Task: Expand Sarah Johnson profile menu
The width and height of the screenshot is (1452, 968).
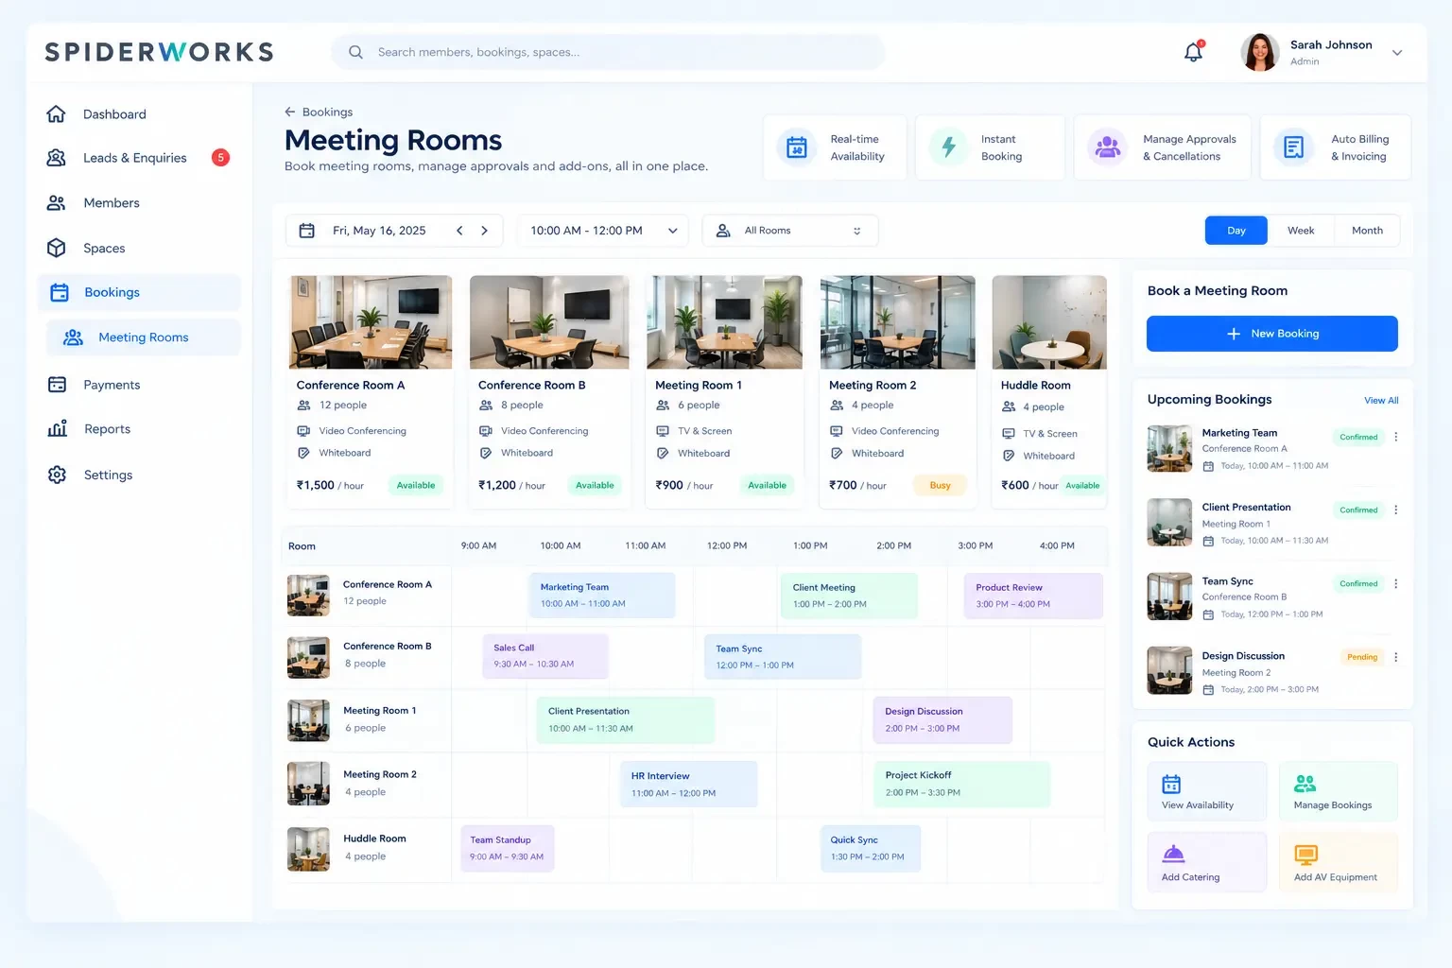Action: 1396,53
